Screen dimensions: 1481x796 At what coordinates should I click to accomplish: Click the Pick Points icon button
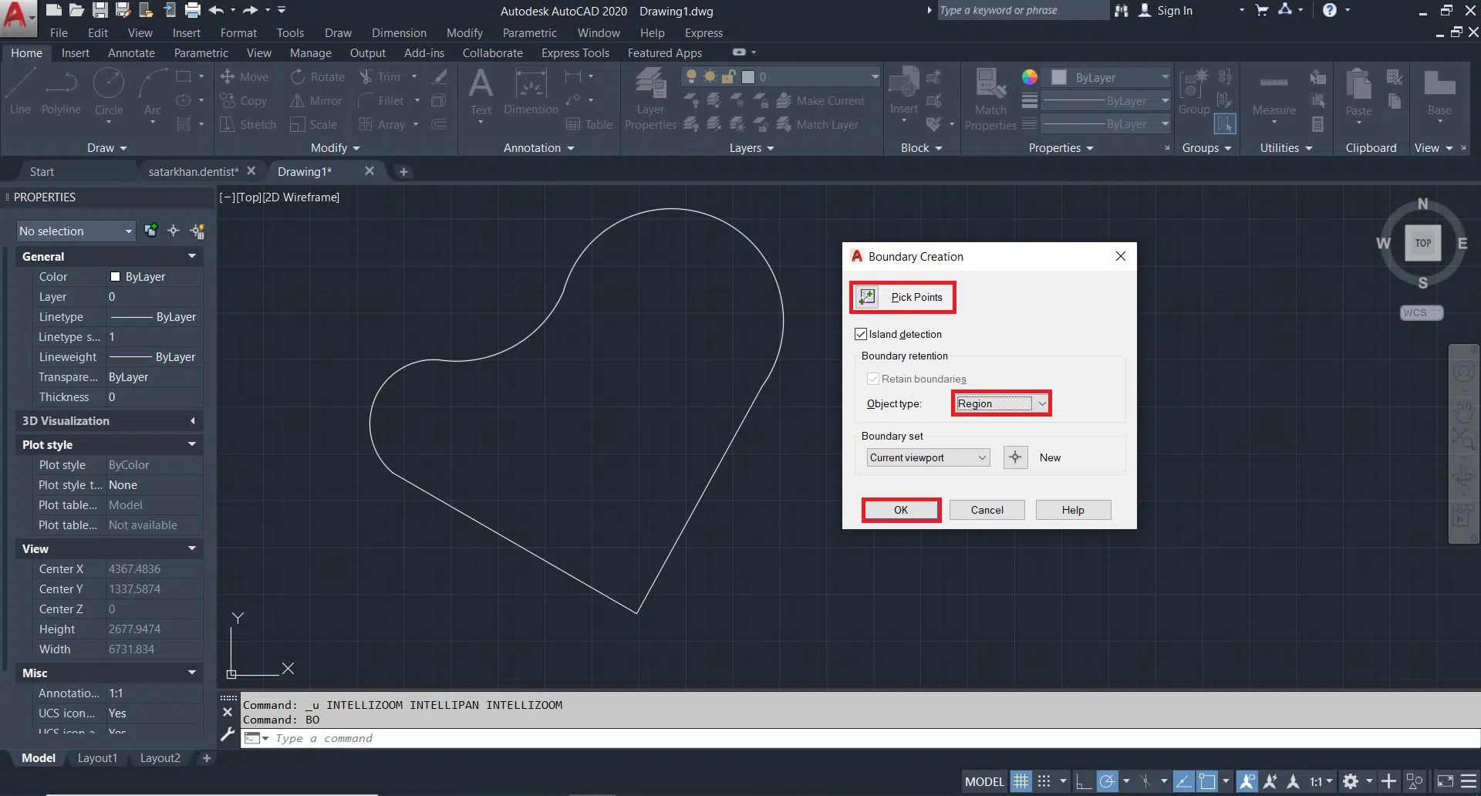pos(867,297)
